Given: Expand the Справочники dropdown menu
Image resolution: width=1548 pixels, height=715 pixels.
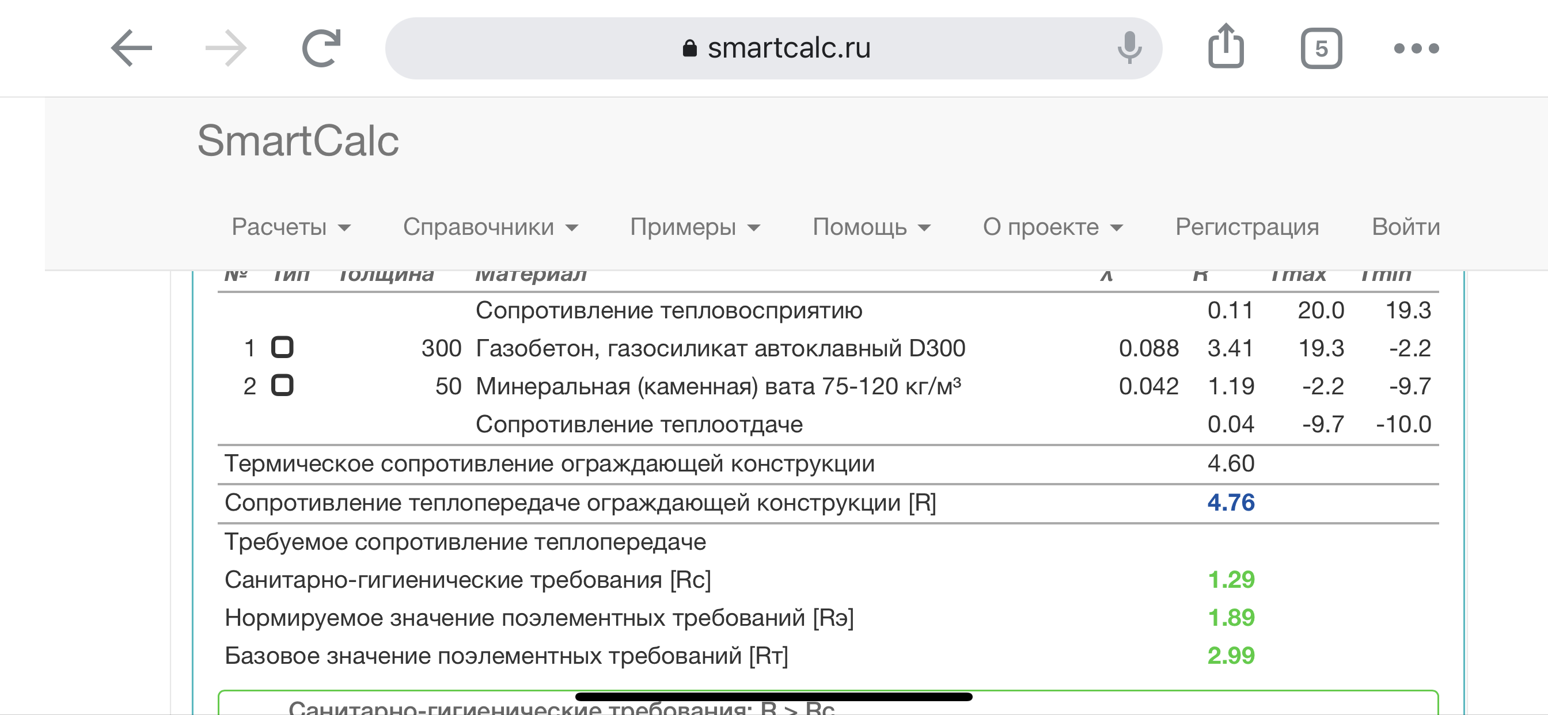Looking at the screenshot, I should pos(490,227).
